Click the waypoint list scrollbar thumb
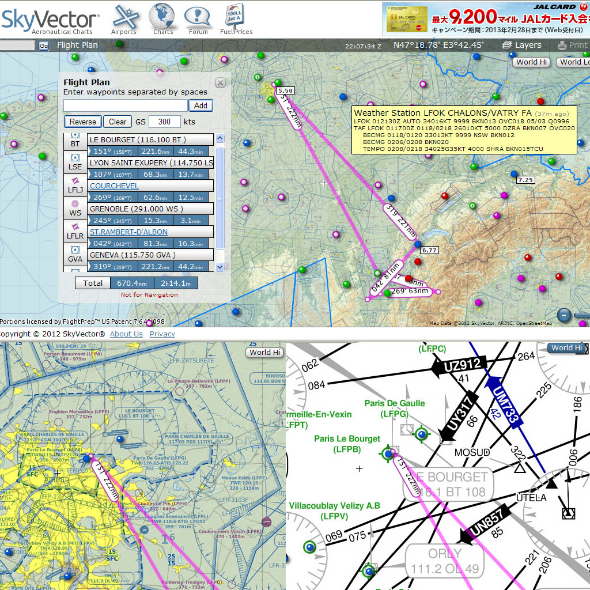Viewport: 590px width, 590px height. point(220,198)
